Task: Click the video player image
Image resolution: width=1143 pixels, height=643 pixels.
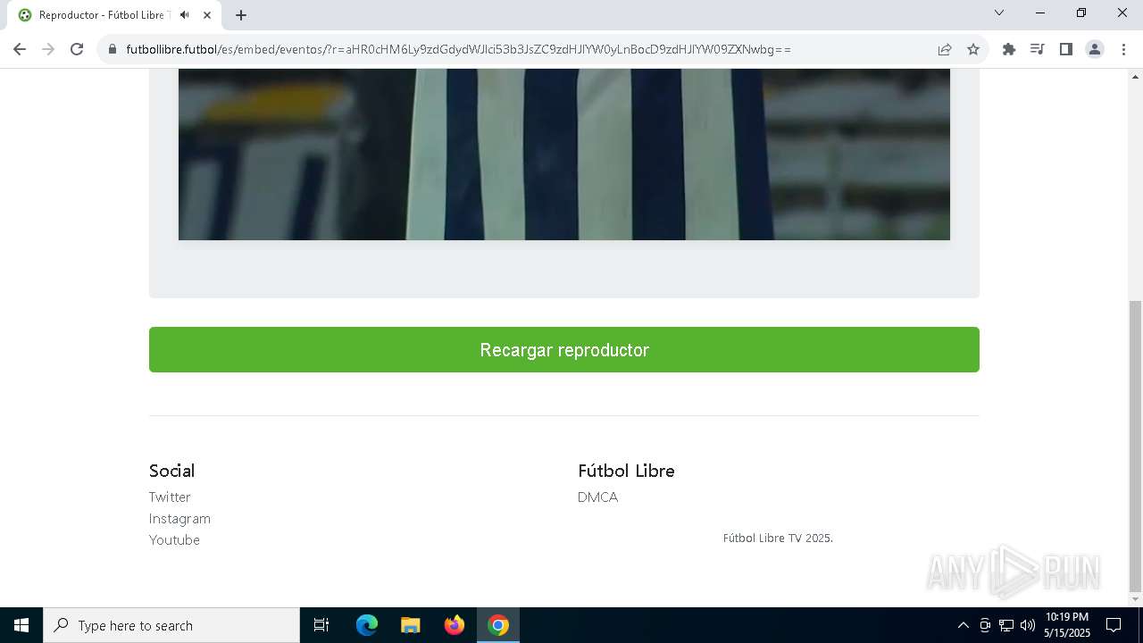Action: pos(564,154)
